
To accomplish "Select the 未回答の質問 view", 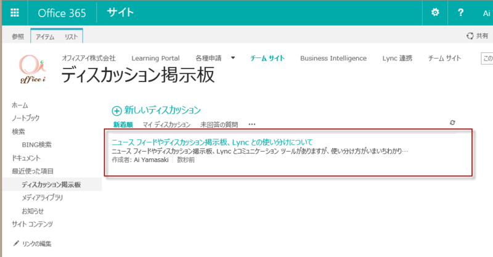I will click(x=219, y=124).
